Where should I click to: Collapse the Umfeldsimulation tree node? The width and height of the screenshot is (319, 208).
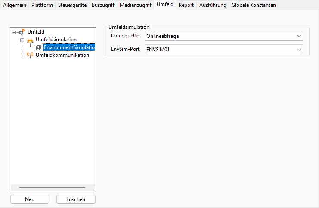(22, 40)
